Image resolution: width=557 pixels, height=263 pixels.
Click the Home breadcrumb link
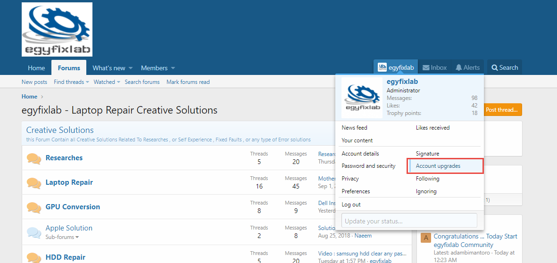[29, 97]
